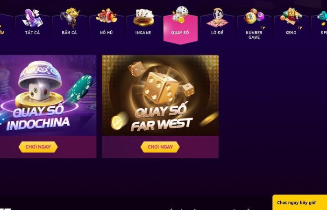This screenshot has height=210, width=327.
Task: Open the BẮN CÁ category tab
Action: pyautogui.click(x=69, y=33)
